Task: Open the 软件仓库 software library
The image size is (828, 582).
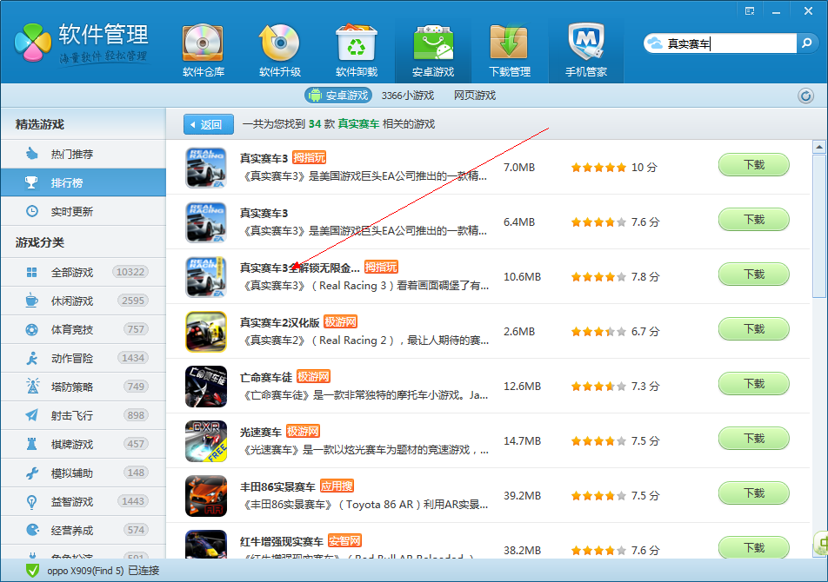Action: pyautogui.click(x=203, y=50)
